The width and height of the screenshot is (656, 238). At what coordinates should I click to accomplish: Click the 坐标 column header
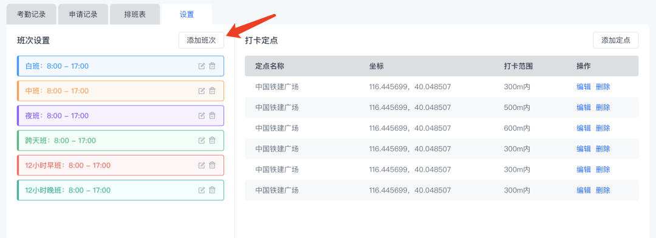point(376,66)
